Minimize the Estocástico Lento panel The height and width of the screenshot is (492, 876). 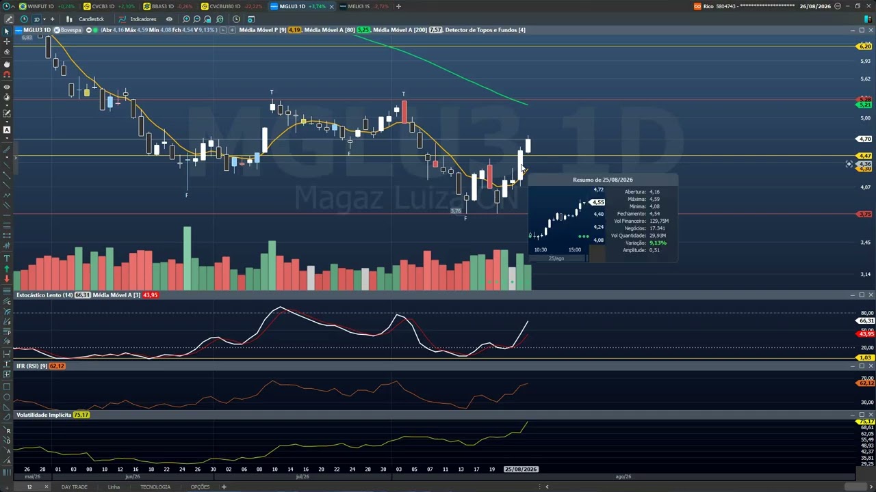[x=853, y=295]
